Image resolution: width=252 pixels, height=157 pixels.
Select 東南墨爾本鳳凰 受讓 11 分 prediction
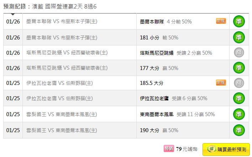[177, 114]
